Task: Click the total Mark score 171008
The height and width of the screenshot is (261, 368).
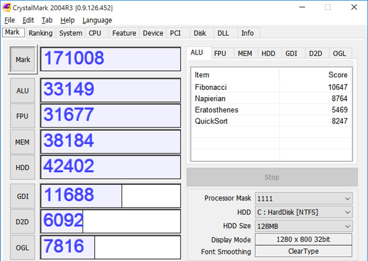Action: [x=110, y=59]
